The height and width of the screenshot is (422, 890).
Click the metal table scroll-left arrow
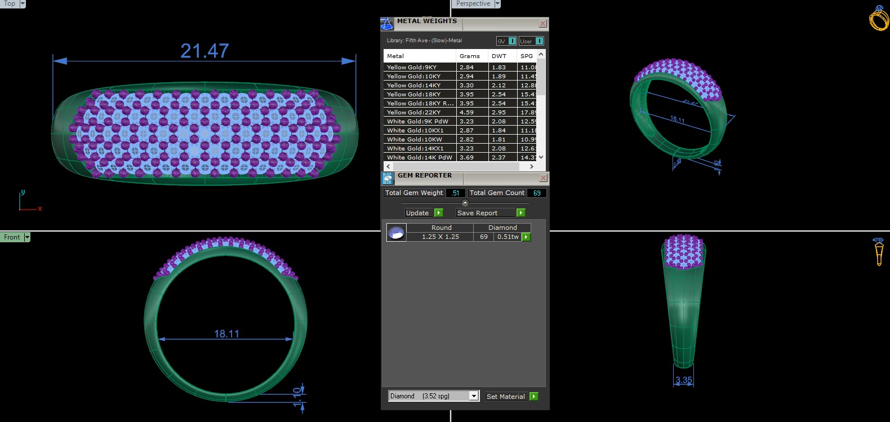pyautogui.click(x=388, y=167)
